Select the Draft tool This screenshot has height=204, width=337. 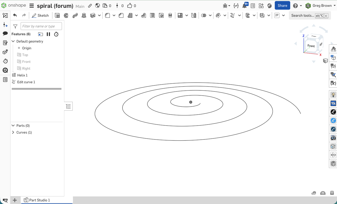click(x=130, y=15)
